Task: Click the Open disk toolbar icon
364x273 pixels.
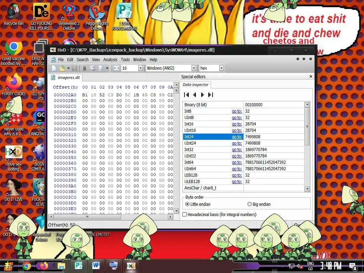Action: click(x=93, y=68)
